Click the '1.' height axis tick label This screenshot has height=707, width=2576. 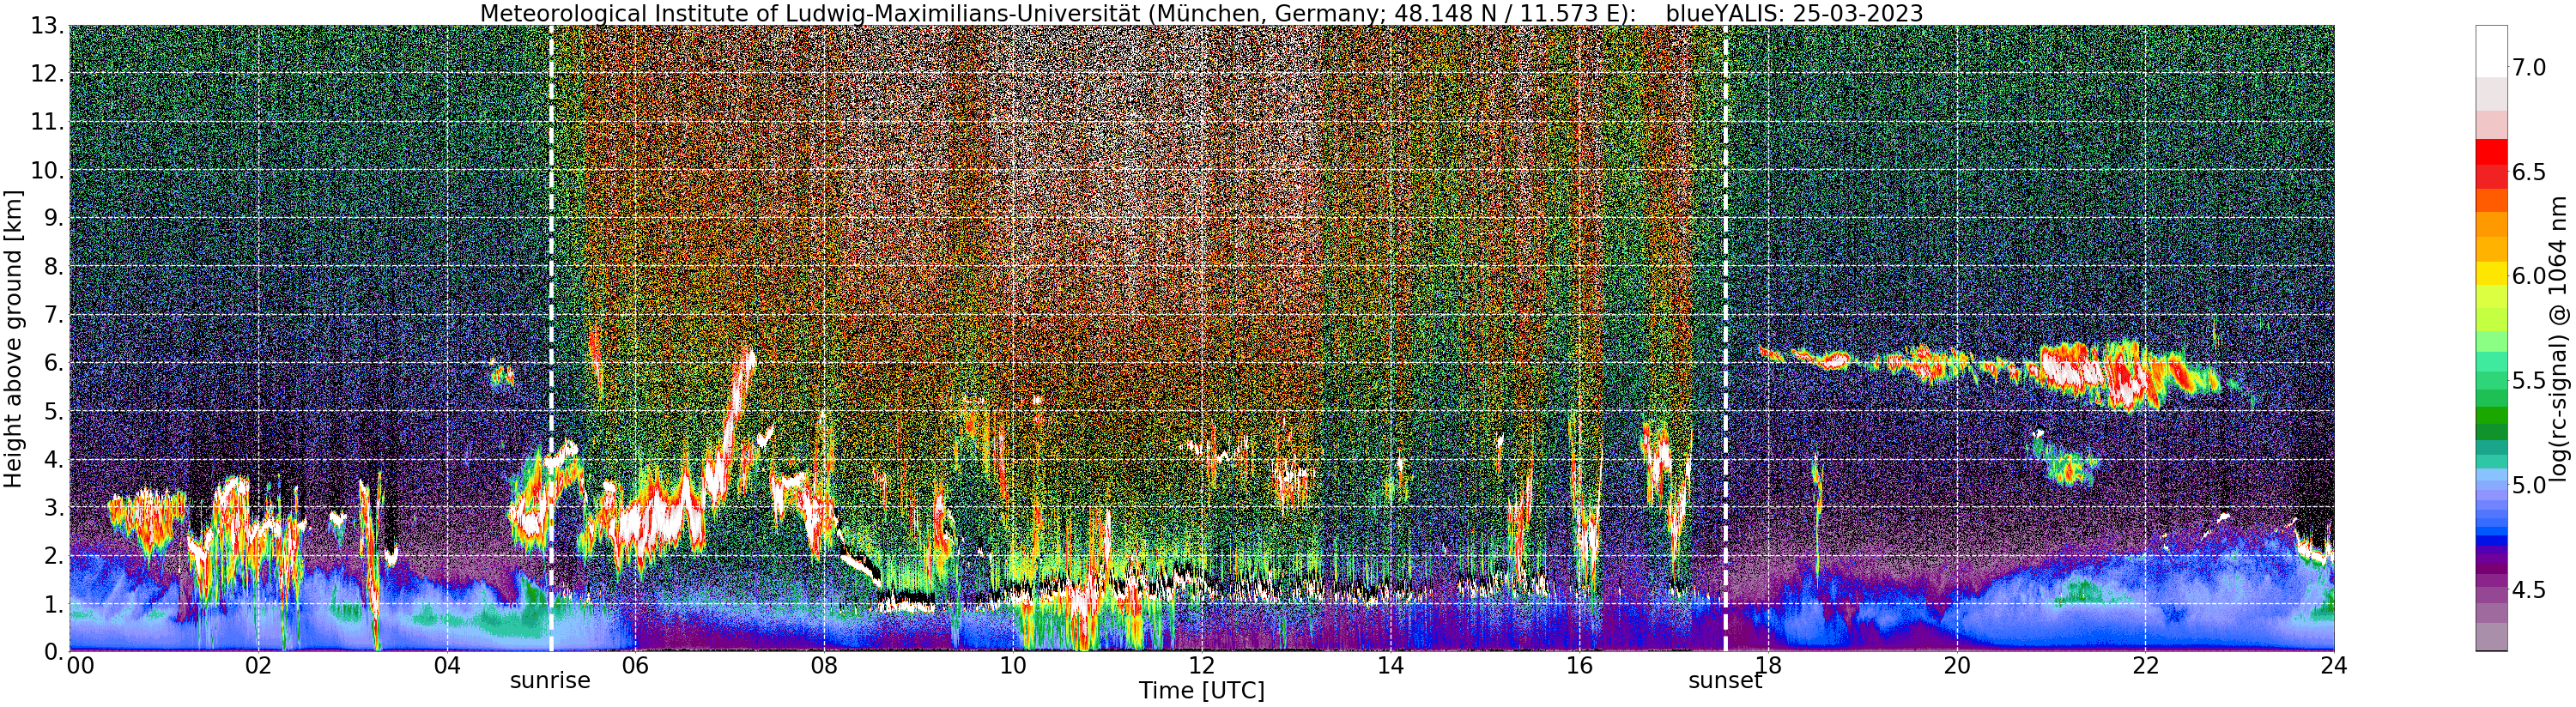tap(52, 604)
